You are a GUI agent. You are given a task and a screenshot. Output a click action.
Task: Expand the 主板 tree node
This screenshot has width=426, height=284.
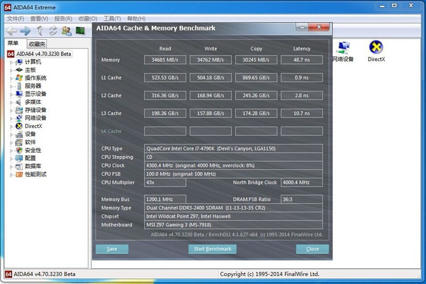pyautogui.click(x=11, y=70)
